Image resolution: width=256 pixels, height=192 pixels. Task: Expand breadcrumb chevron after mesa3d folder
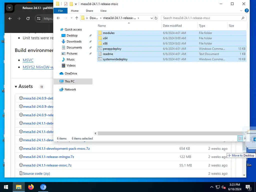click(x=138, y=18)
